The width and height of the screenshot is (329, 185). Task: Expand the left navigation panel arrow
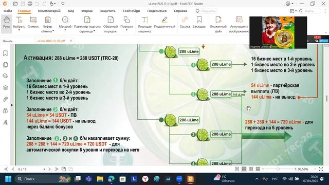click(12, 105)
